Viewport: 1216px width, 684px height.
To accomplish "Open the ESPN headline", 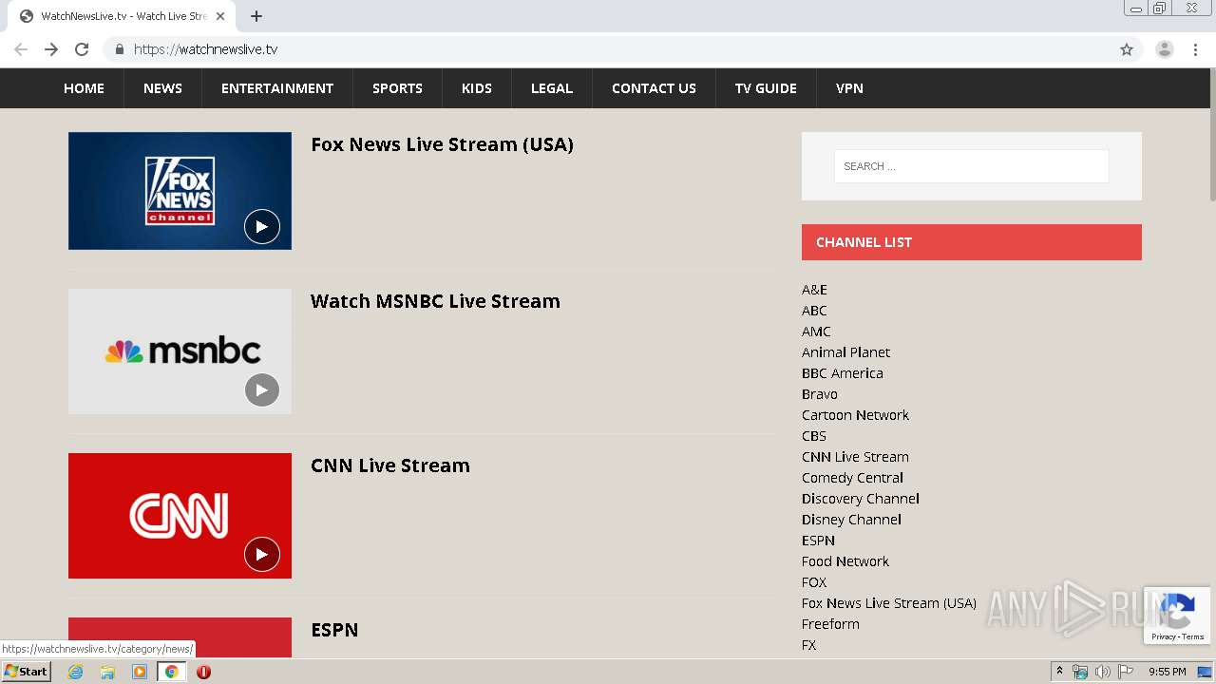I will pos(334,630).
